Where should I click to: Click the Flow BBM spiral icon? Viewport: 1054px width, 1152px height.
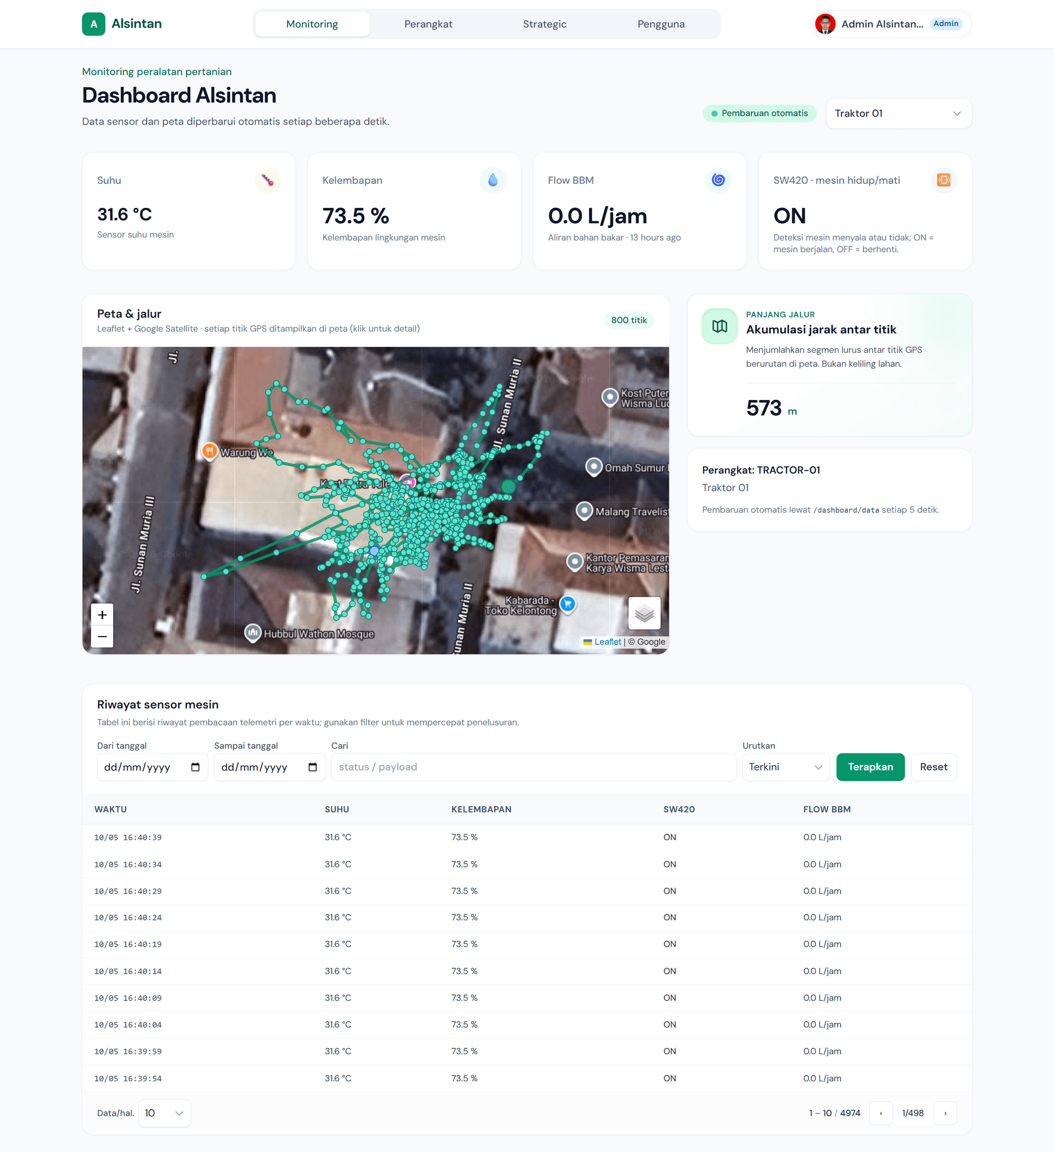click(719, 181)
